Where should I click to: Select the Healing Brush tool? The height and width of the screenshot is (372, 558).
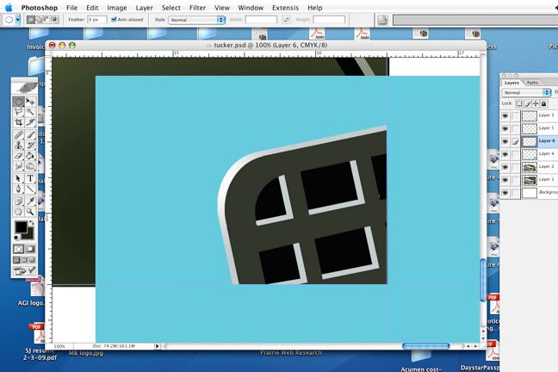[x=18, y=134]
